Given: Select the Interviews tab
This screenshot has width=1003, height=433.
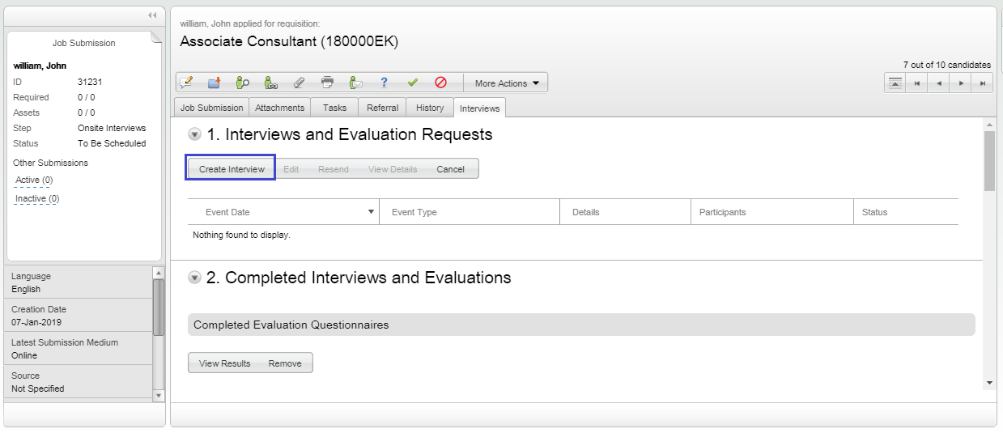Looking at the screenshot, I should (x=479, y=108).
